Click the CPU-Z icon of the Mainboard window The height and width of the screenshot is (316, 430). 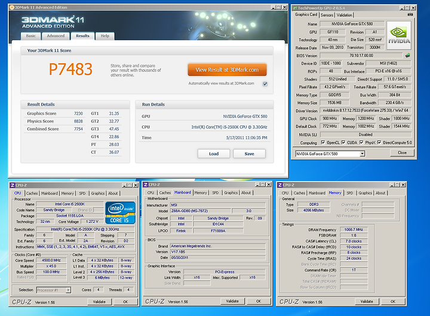(x=146, y=185)
